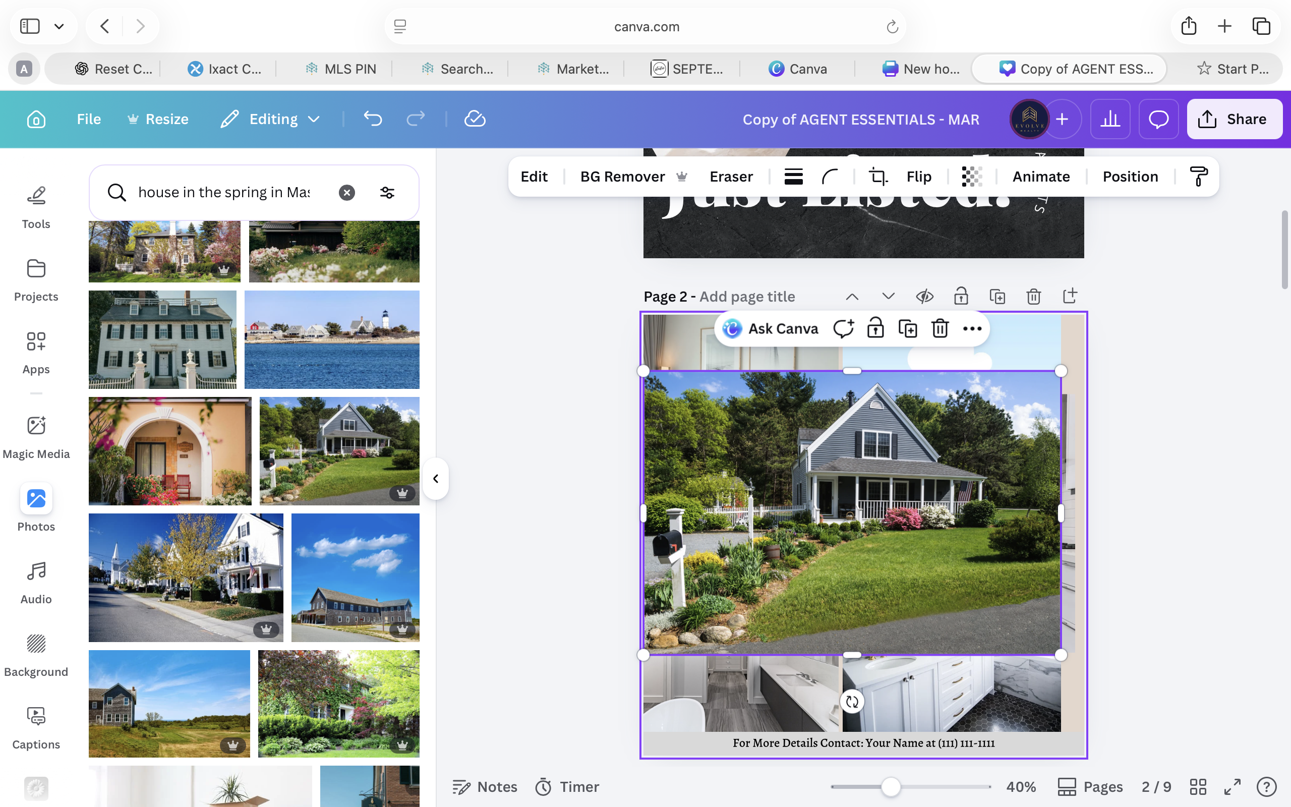The image size is (1291, 807).
Task: Open the search filters icon in photo search
Action: pyautogui.click(x=387, y=193)
